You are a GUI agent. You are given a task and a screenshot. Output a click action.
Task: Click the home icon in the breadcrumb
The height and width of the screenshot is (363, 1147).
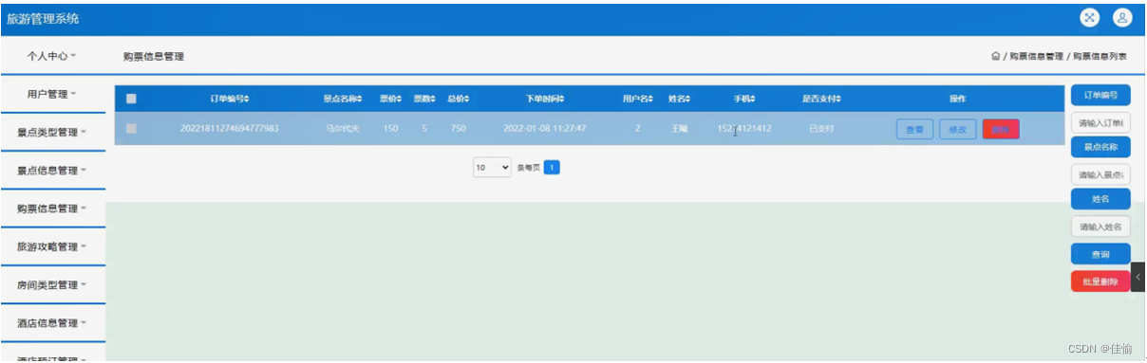point(995,57)
